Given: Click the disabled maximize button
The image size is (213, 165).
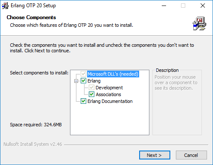Looking at the screenshot, I should pos(183,6).
